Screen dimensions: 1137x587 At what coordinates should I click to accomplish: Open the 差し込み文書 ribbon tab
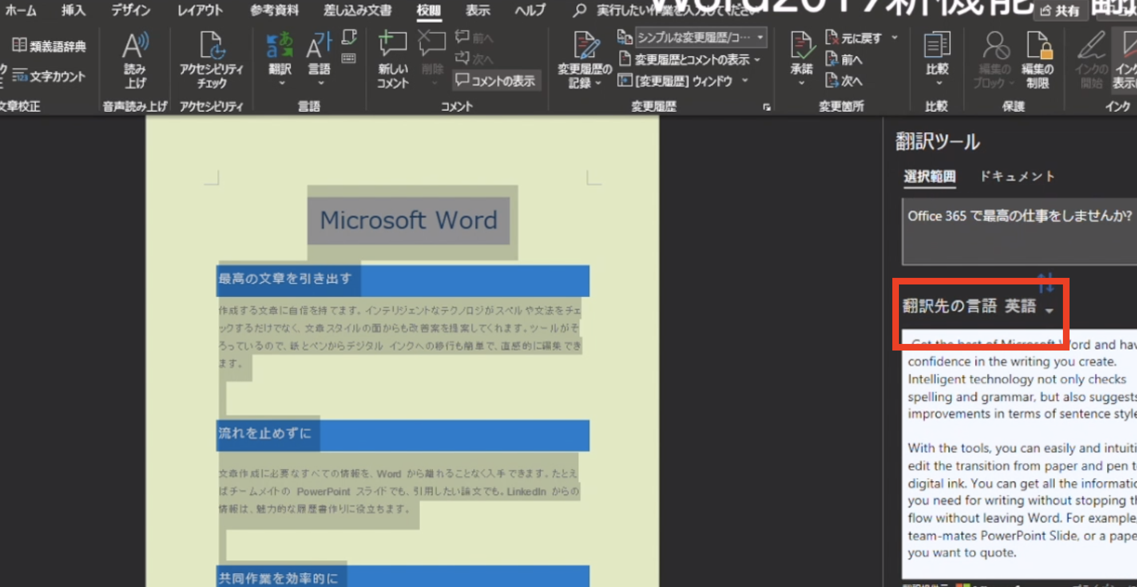[357, 10]
